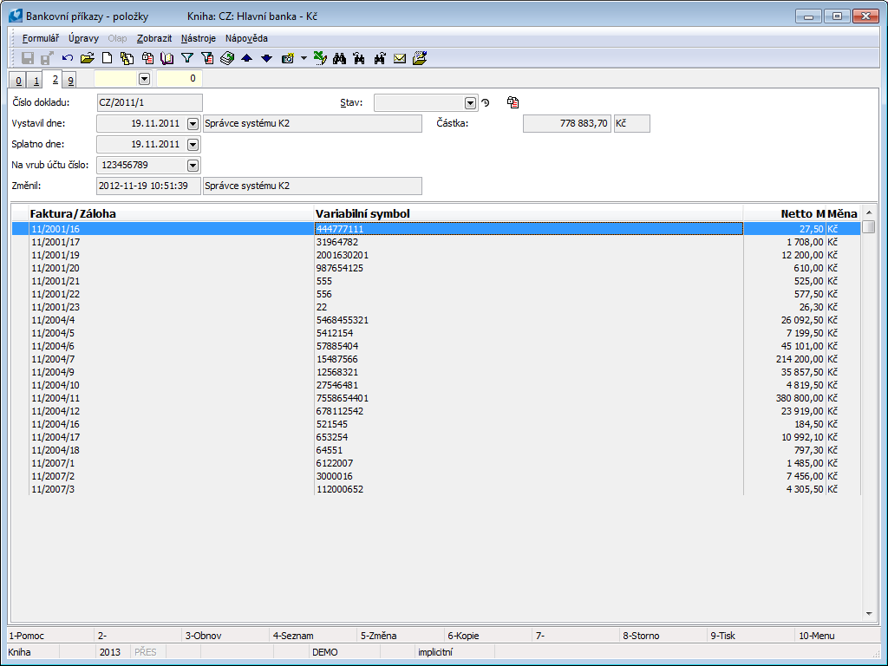Click the camera snapshot toolbar icon

(288, 58)
